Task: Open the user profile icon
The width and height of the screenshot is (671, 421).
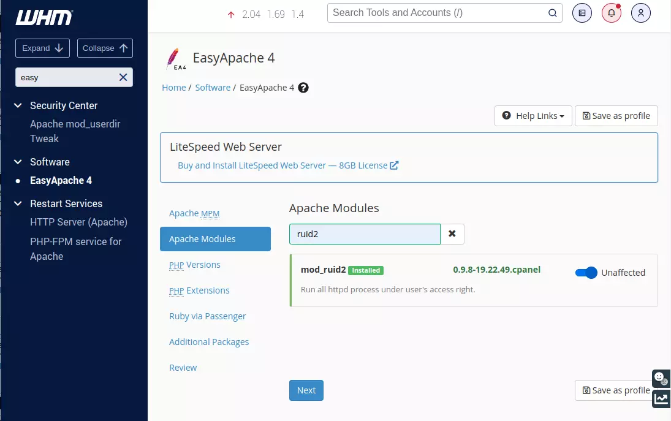Action: point(640,13)
